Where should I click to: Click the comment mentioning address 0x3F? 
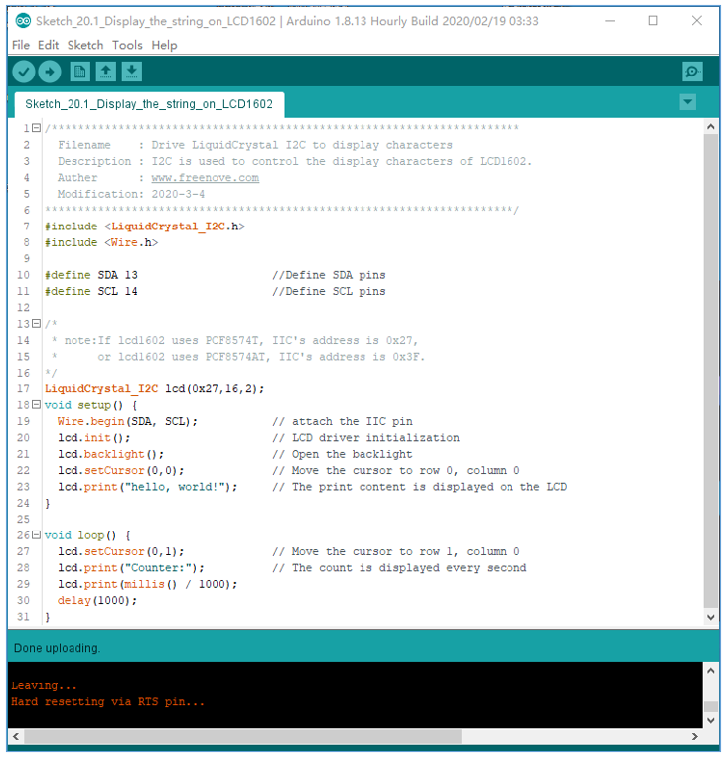click(x=237, y=357)
